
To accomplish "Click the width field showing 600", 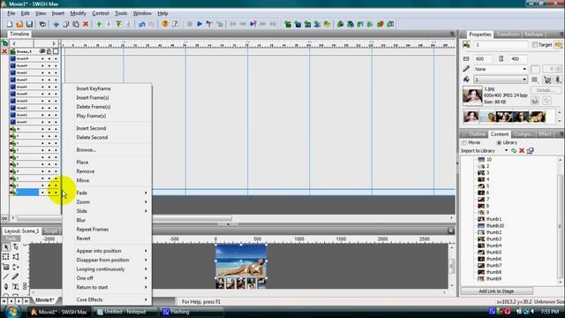I will click(483, 59).
